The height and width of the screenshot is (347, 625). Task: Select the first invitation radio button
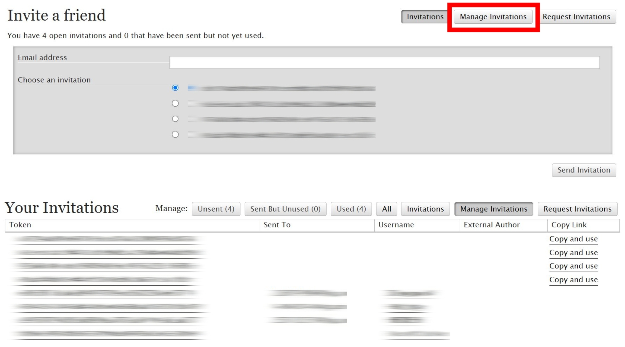(x=175, y=88)
